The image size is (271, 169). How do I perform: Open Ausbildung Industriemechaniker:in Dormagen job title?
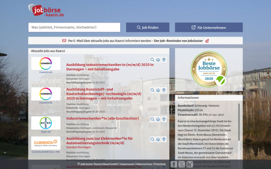point(110,67)
